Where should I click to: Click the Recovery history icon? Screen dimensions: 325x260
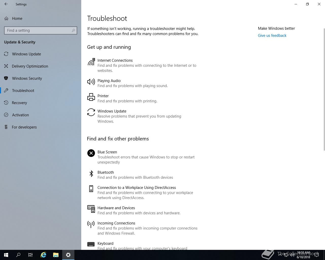[6, 103]
